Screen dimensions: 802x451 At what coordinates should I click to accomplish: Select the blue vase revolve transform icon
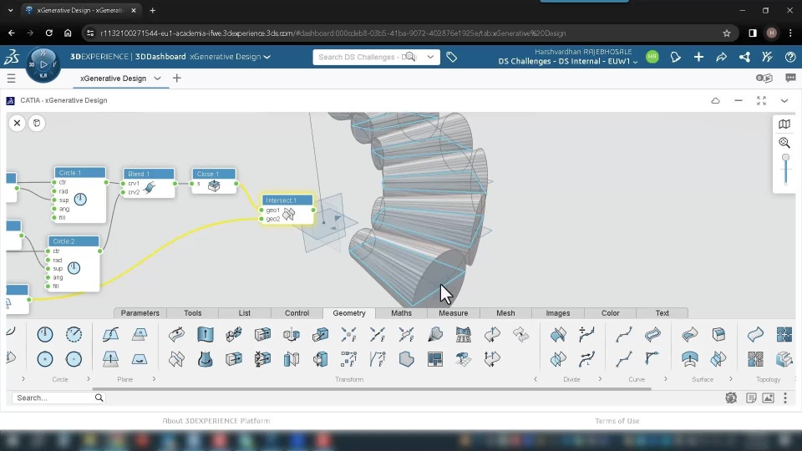click(206, 359)
